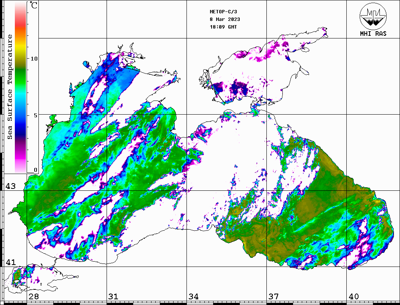
Task: Click longitude label "37"
Action: click(274, 297)
